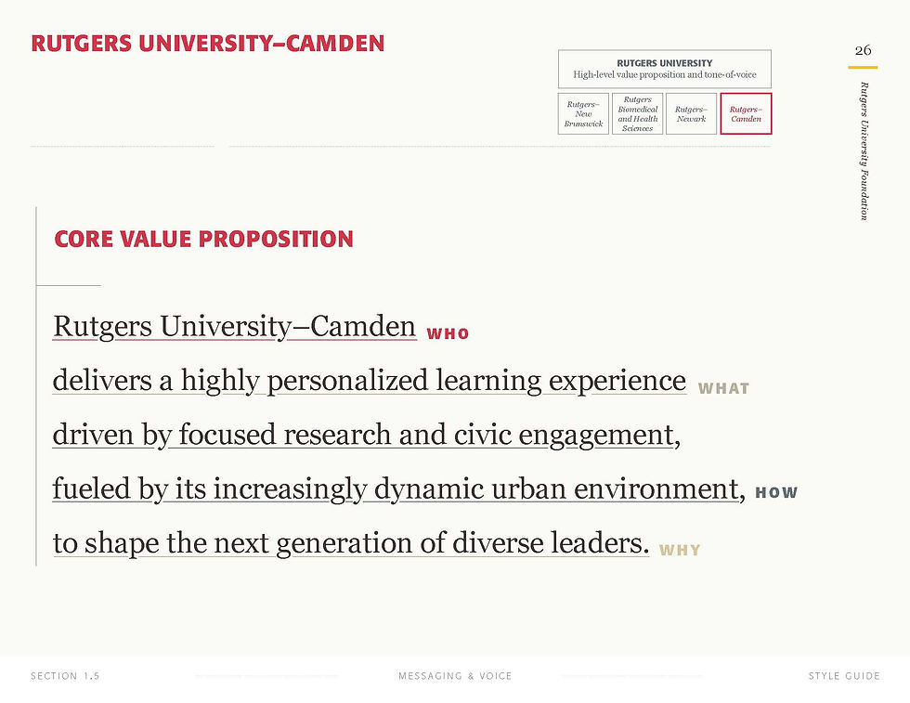Image resolution: width=910 pixels, height=703 pixels.
Task: Click the WHY label
Action: pyautogui.click(x=680, y=551)
